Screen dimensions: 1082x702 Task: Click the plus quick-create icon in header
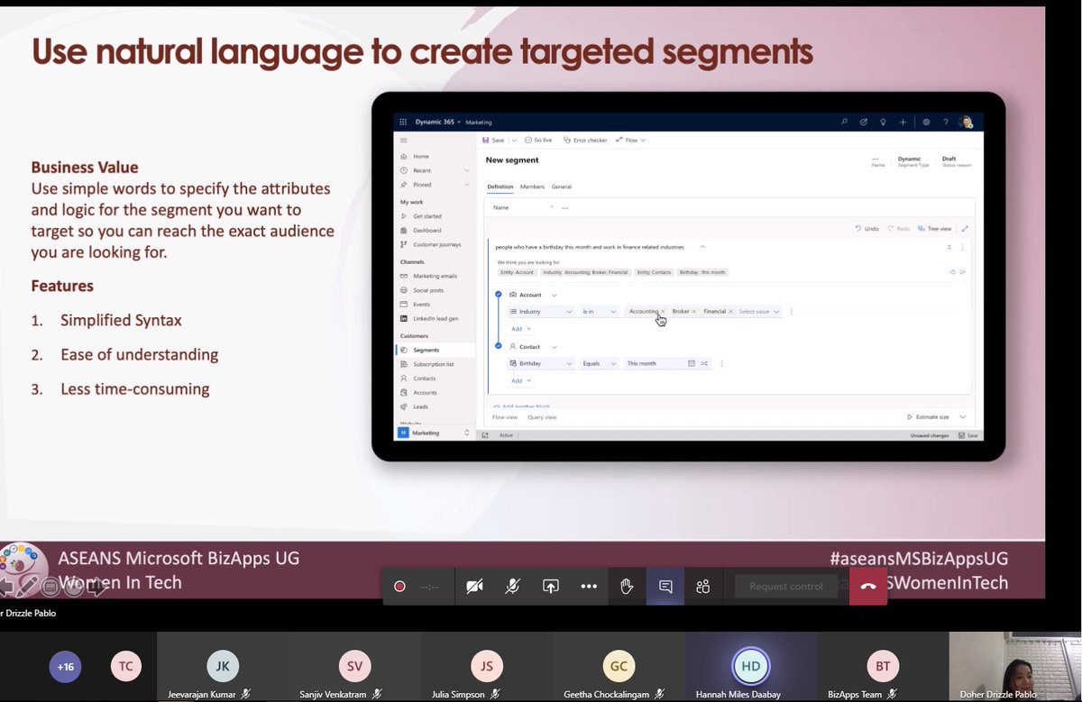click(x=903, y=122)
